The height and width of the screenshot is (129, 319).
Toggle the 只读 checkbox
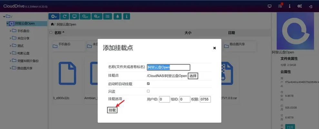click(x=148, y=91)
